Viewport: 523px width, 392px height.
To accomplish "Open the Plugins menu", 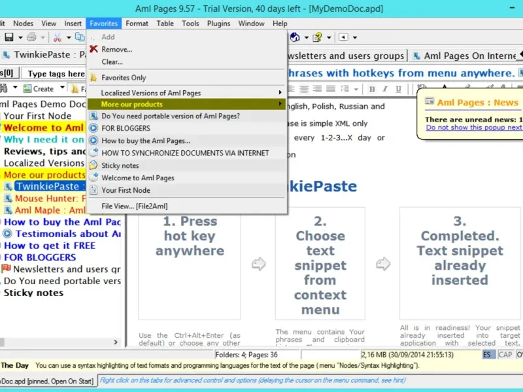I will pos(218,24).
